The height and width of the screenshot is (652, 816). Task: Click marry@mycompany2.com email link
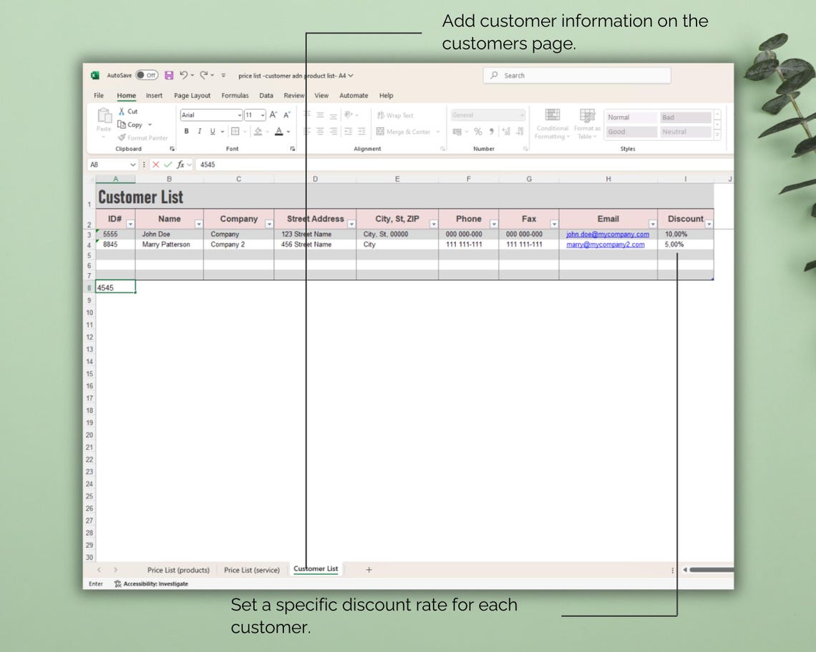point(606,244)
